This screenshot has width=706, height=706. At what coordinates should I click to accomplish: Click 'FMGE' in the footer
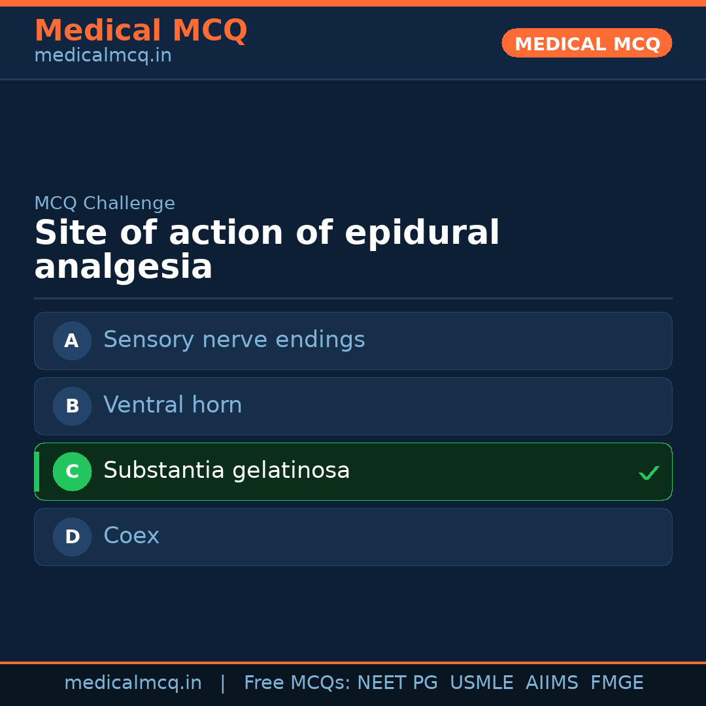(x=617, y=683)
